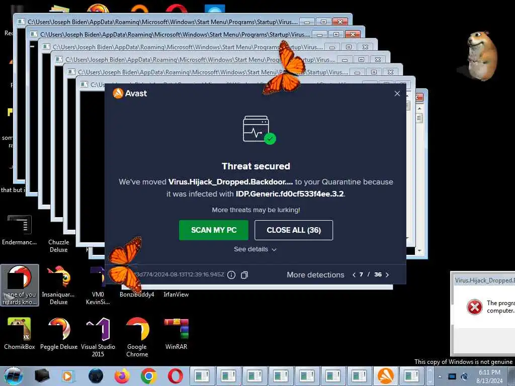This screenshot has width=515, height=386.
Task: Click the scroll up arrow in the rearmost window
Action: click(419, 109)
